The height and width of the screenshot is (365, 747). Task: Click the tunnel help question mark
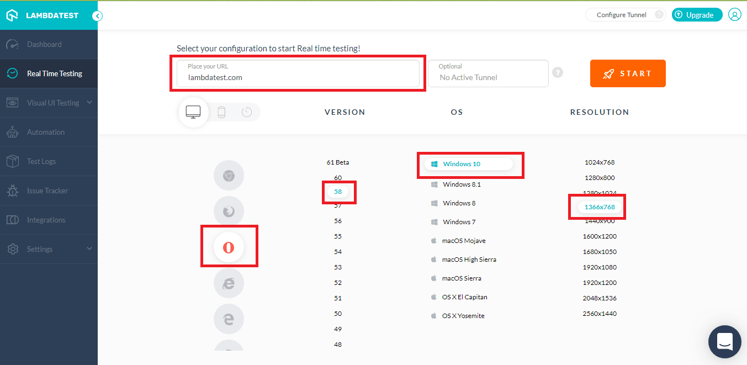(558, 72)
